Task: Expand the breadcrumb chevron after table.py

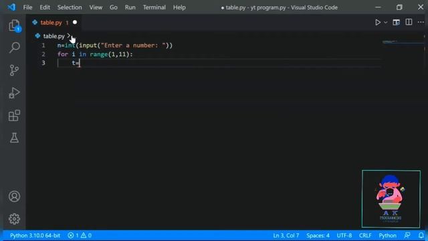Action: click(68, 35)
